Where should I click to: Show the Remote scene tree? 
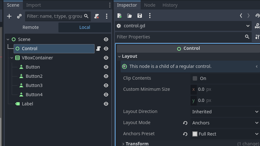[x=31, y=27]
